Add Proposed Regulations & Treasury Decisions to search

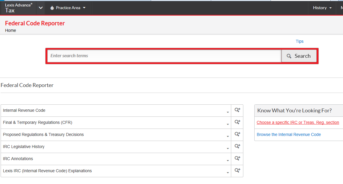point(237,134)
